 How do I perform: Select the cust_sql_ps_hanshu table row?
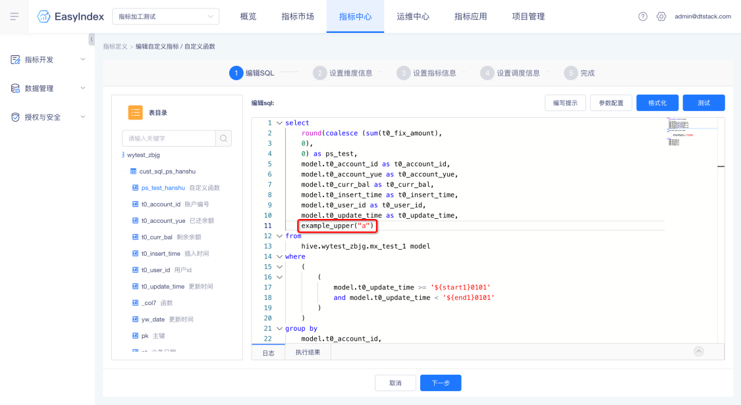(167, 172)
